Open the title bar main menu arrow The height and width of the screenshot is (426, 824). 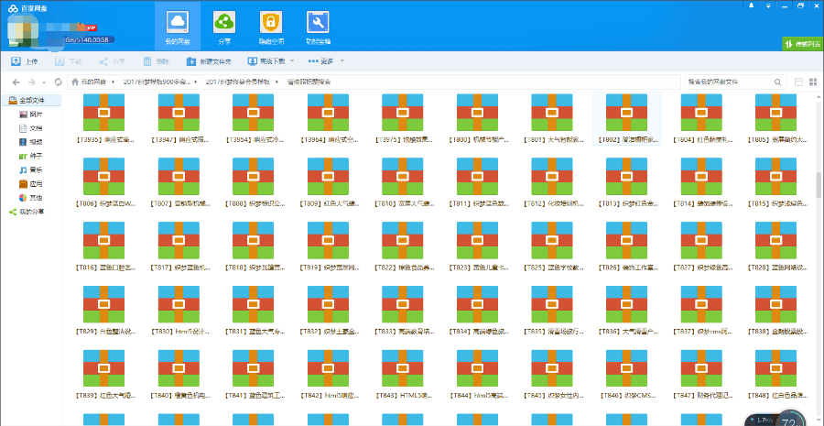click(x=767, y=5)
